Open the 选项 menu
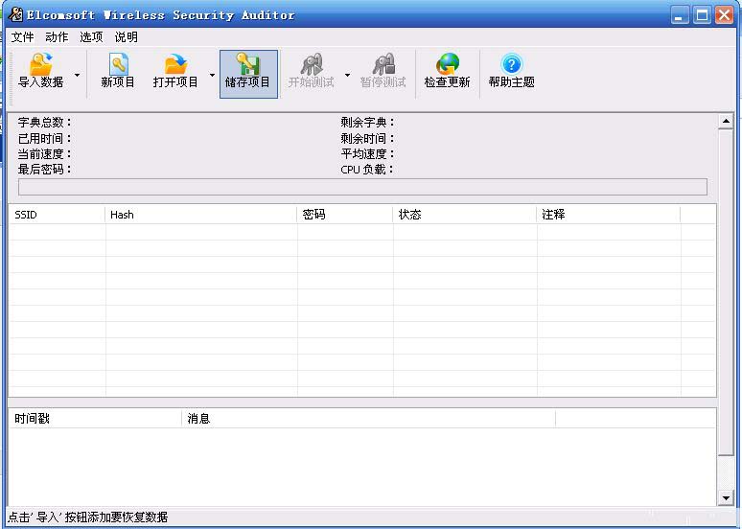742x529 pixels. 91,37
